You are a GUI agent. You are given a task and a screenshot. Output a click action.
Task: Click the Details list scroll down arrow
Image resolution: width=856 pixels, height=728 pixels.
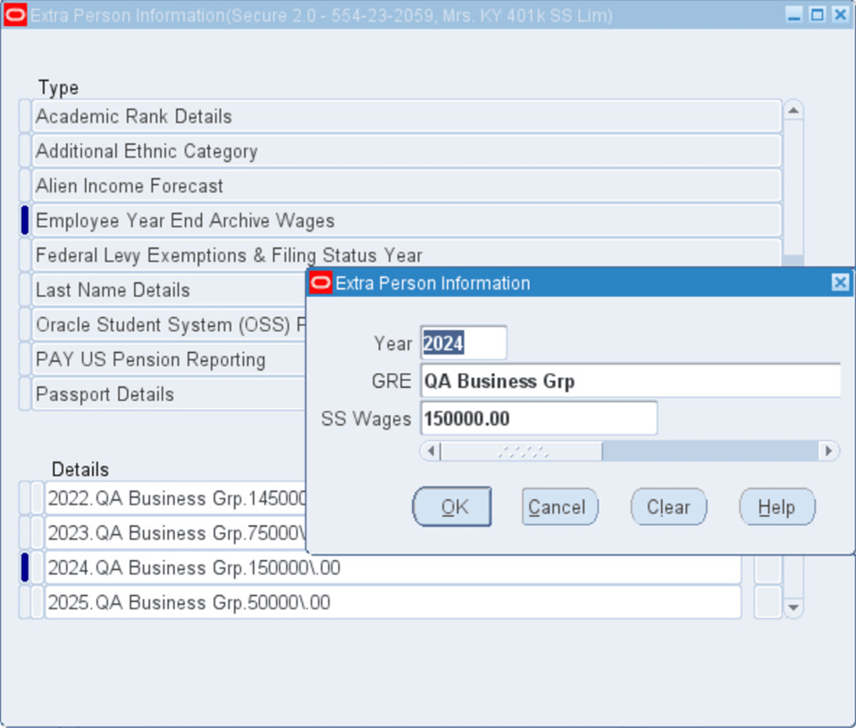coord(793,607)
